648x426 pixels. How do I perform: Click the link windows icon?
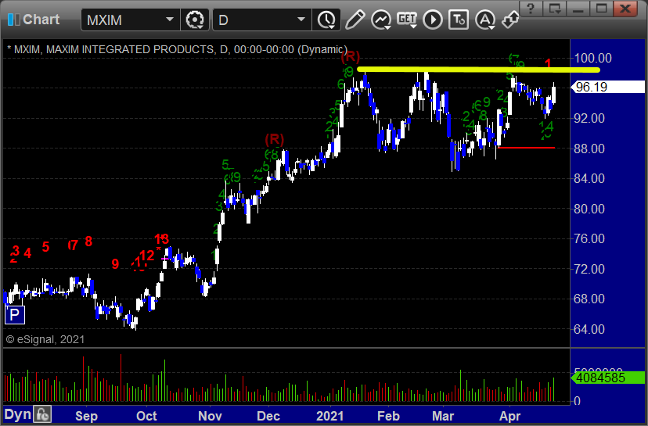[510, 20]
